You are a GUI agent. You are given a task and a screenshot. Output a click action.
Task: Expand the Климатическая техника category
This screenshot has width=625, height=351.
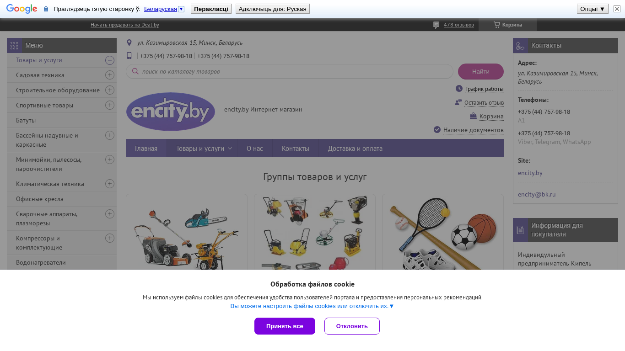110,184
